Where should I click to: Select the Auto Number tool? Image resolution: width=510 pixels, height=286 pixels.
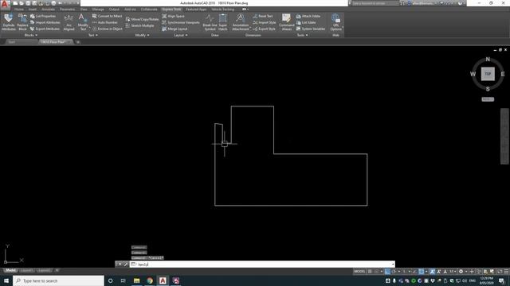tap(104, 22)
